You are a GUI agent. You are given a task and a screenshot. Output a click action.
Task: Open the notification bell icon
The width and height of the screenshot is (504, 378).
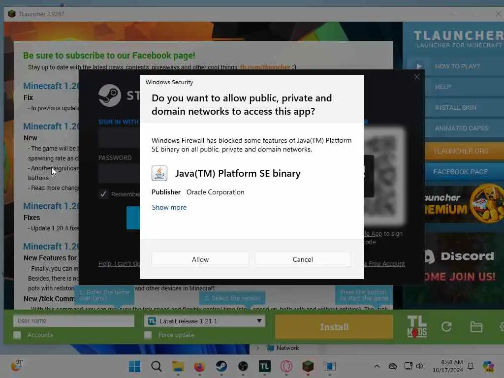click(471, 366)
